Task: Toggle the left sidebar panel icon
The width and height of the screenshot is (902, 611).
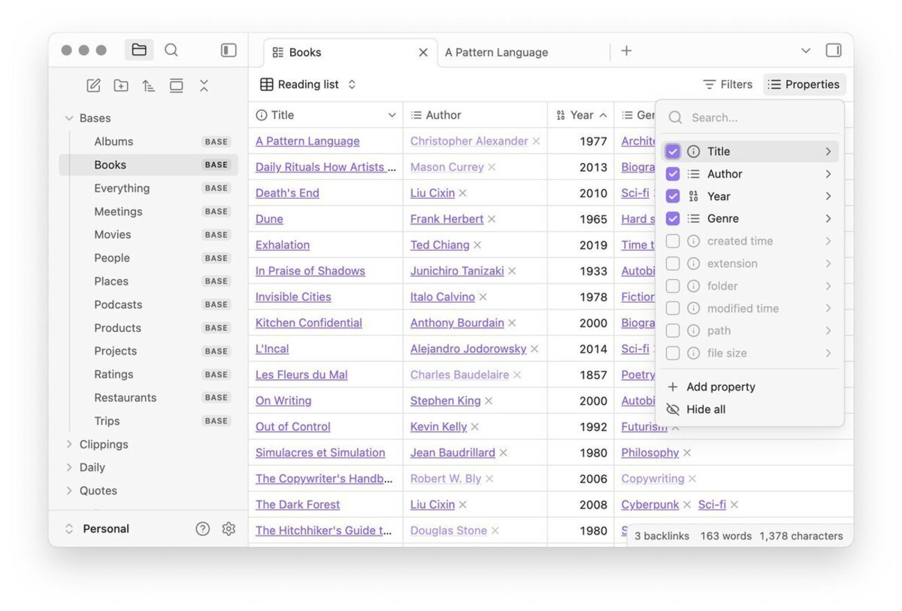Action: point(228,50)
